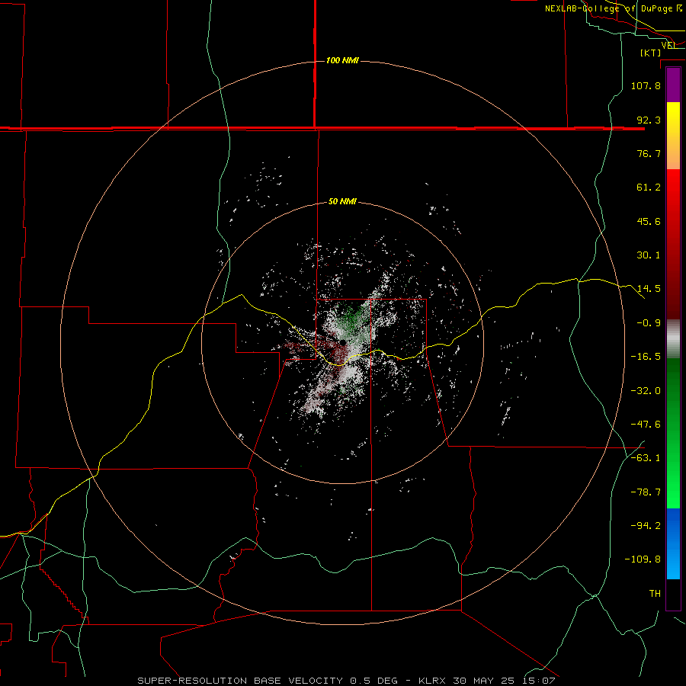This screenshot has height=686, width=686.
Task: Click the 50 NMI range ring label
Action: tap(342, 201)
